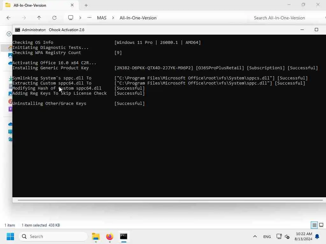Open the Windows Start menu
Screen dimensions: 326x244
pyautogui.click(x=10, y=236)
